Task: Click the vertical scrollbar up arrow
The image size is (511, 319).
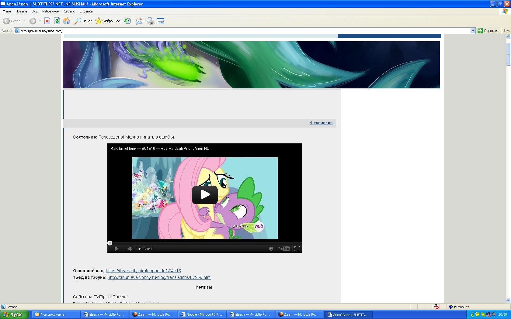Action: pos(508,37)
